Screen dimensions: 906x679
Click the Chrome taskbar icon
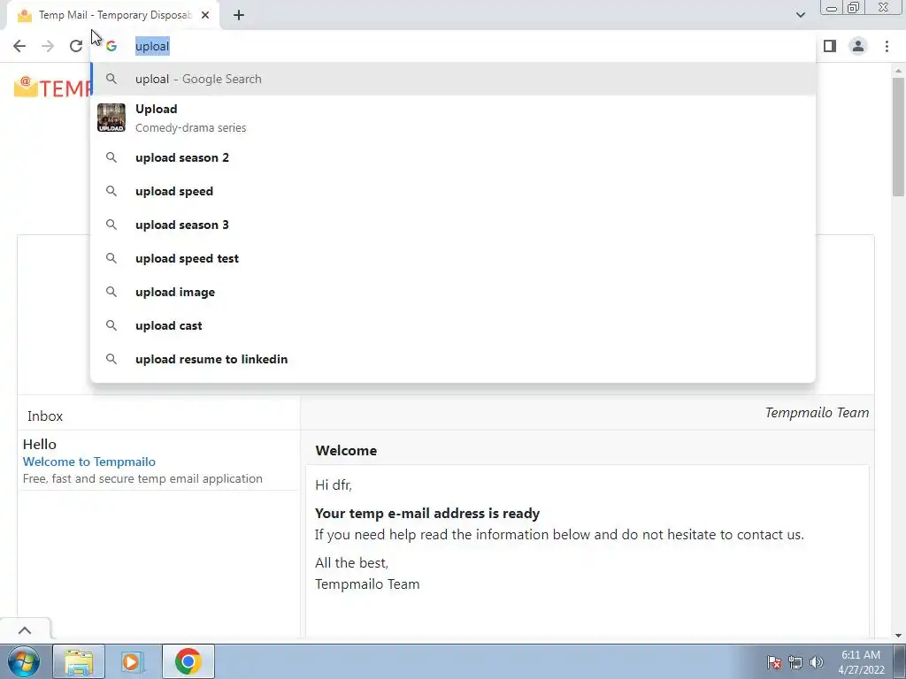[x=188, y=661]
